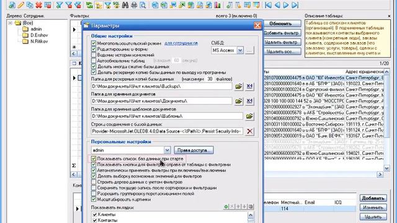Go to first record using toolbar arrow

tap(268, 5)
